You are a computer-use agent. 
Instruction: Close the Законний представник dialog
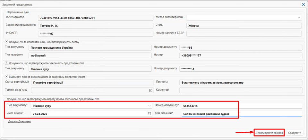(x=303, y=4)
